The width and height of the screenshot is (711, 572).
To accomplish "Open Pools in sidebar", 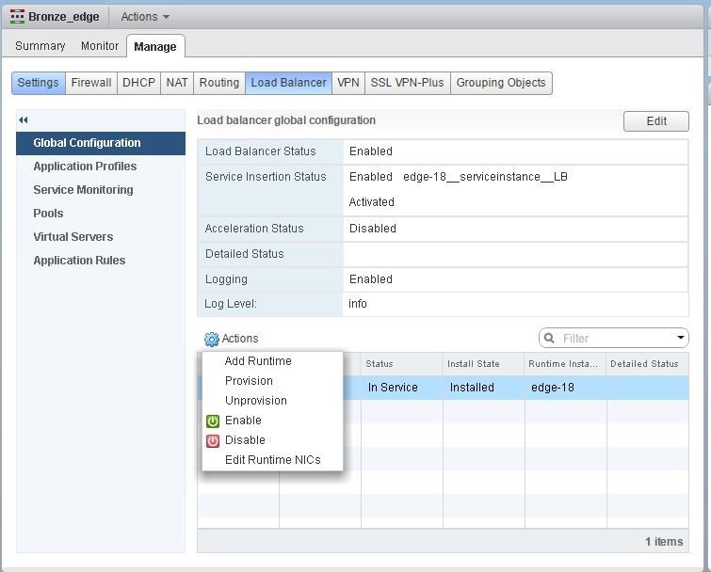I will (48, 214).
